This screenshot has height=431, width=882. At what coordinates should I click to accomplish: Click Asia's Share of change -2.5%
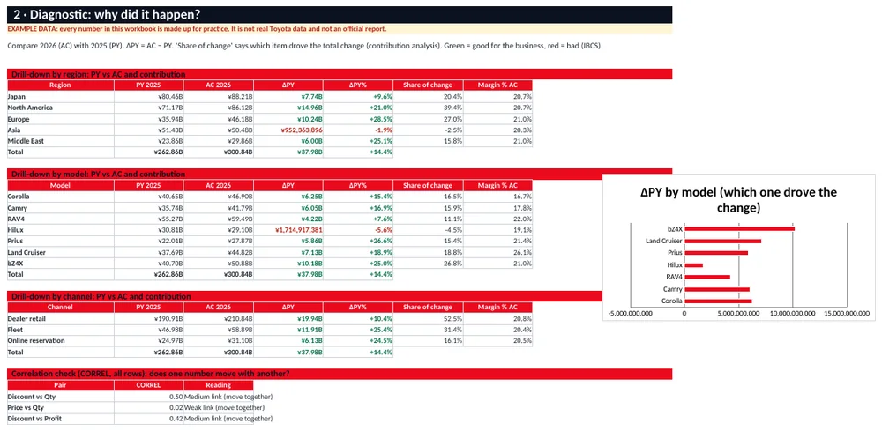coord(428,130)
